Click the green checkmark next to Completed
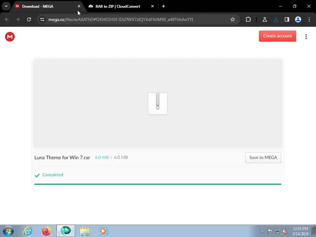 click(37, 175)
